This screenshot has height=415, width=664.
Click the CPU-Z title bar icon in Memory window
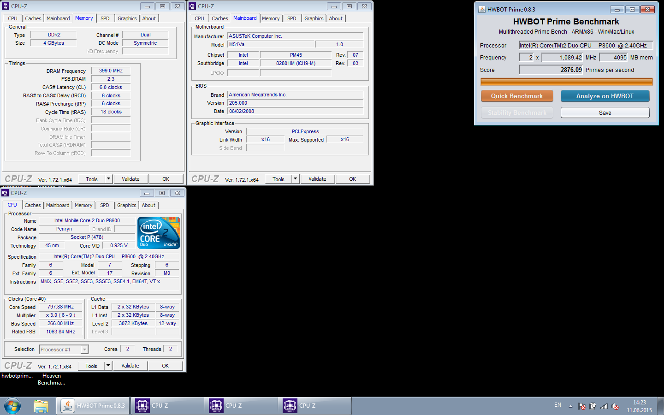tap(6, 6)
